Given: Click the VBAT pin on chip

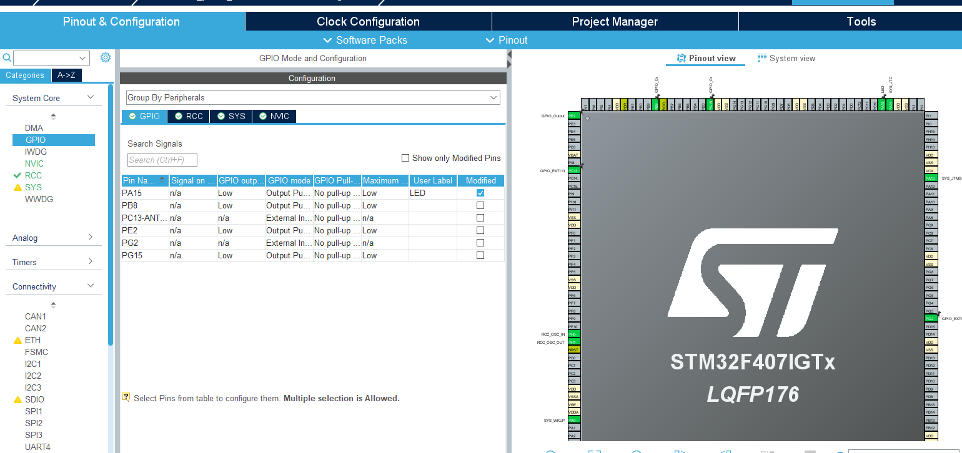Looking at the screenshot, I should pos(574,155).
